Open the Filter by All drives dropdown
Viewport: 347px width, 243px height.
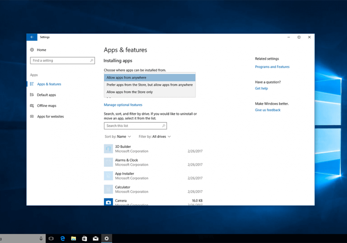(155, 137)
